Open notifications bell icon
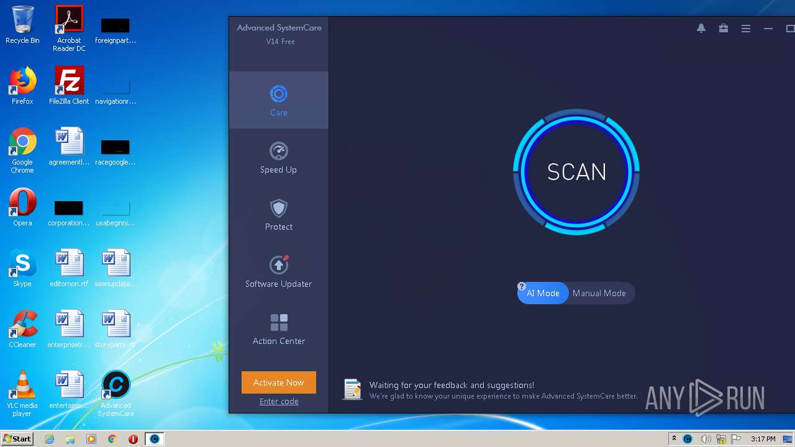The image size is (795, 447). coord(701,29)
